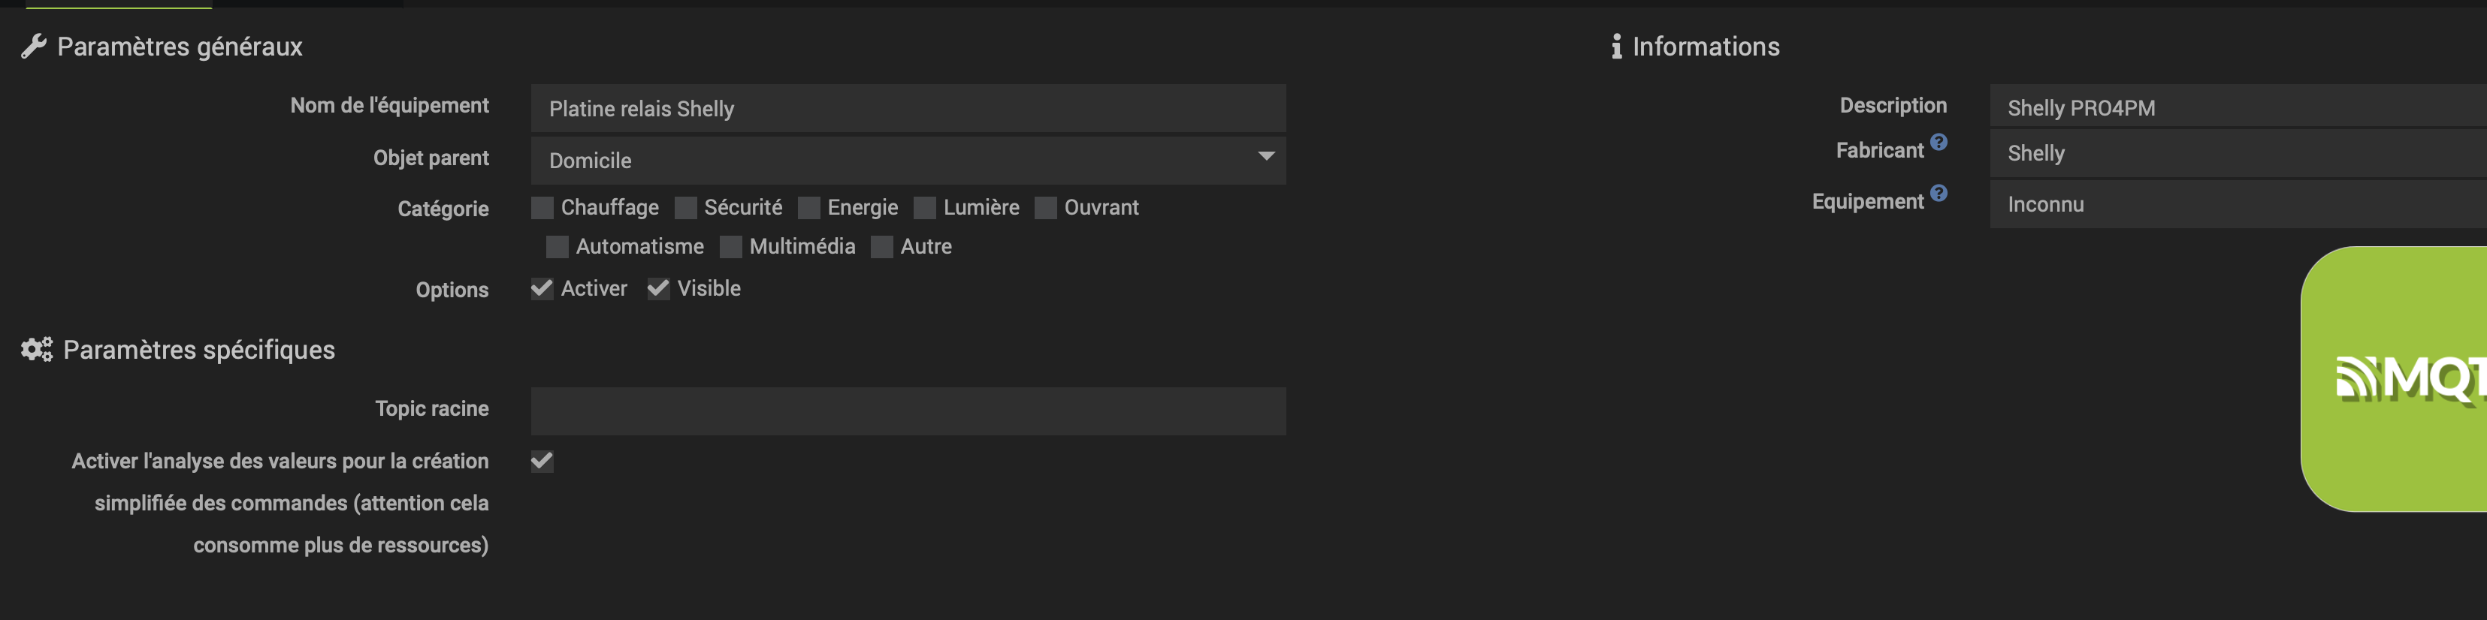This screenshot has height=620, width=2487.
Task: Check the Multimédia category box
Action: pos(731,247)
